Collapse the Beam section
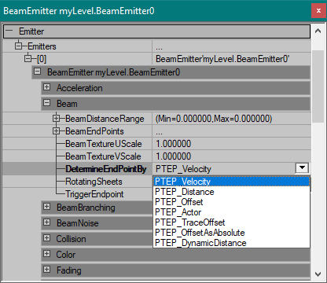Image resolution: width=327 pixels, height=283 pixels. pyautogui.click(x=46, y=103)
